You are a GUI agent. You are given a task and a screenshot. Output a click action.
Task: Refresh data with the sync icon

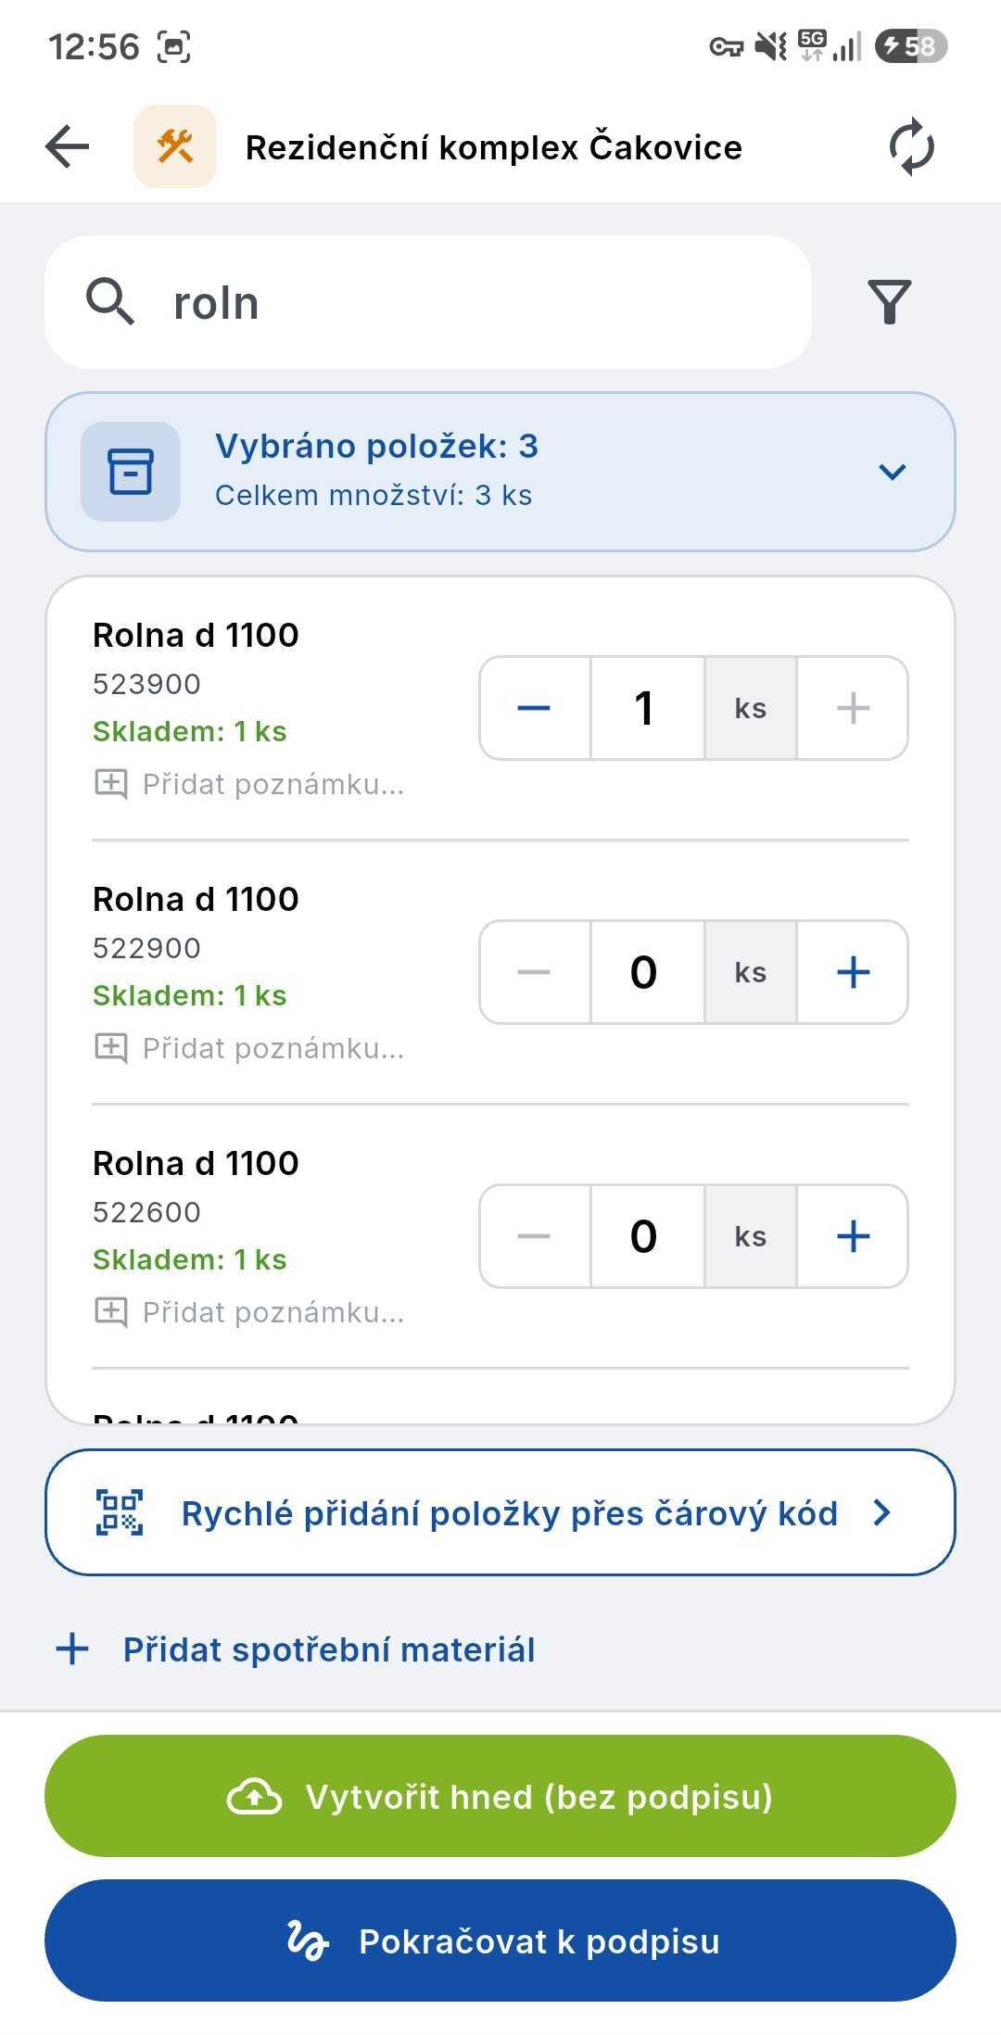tap(911, 146)
